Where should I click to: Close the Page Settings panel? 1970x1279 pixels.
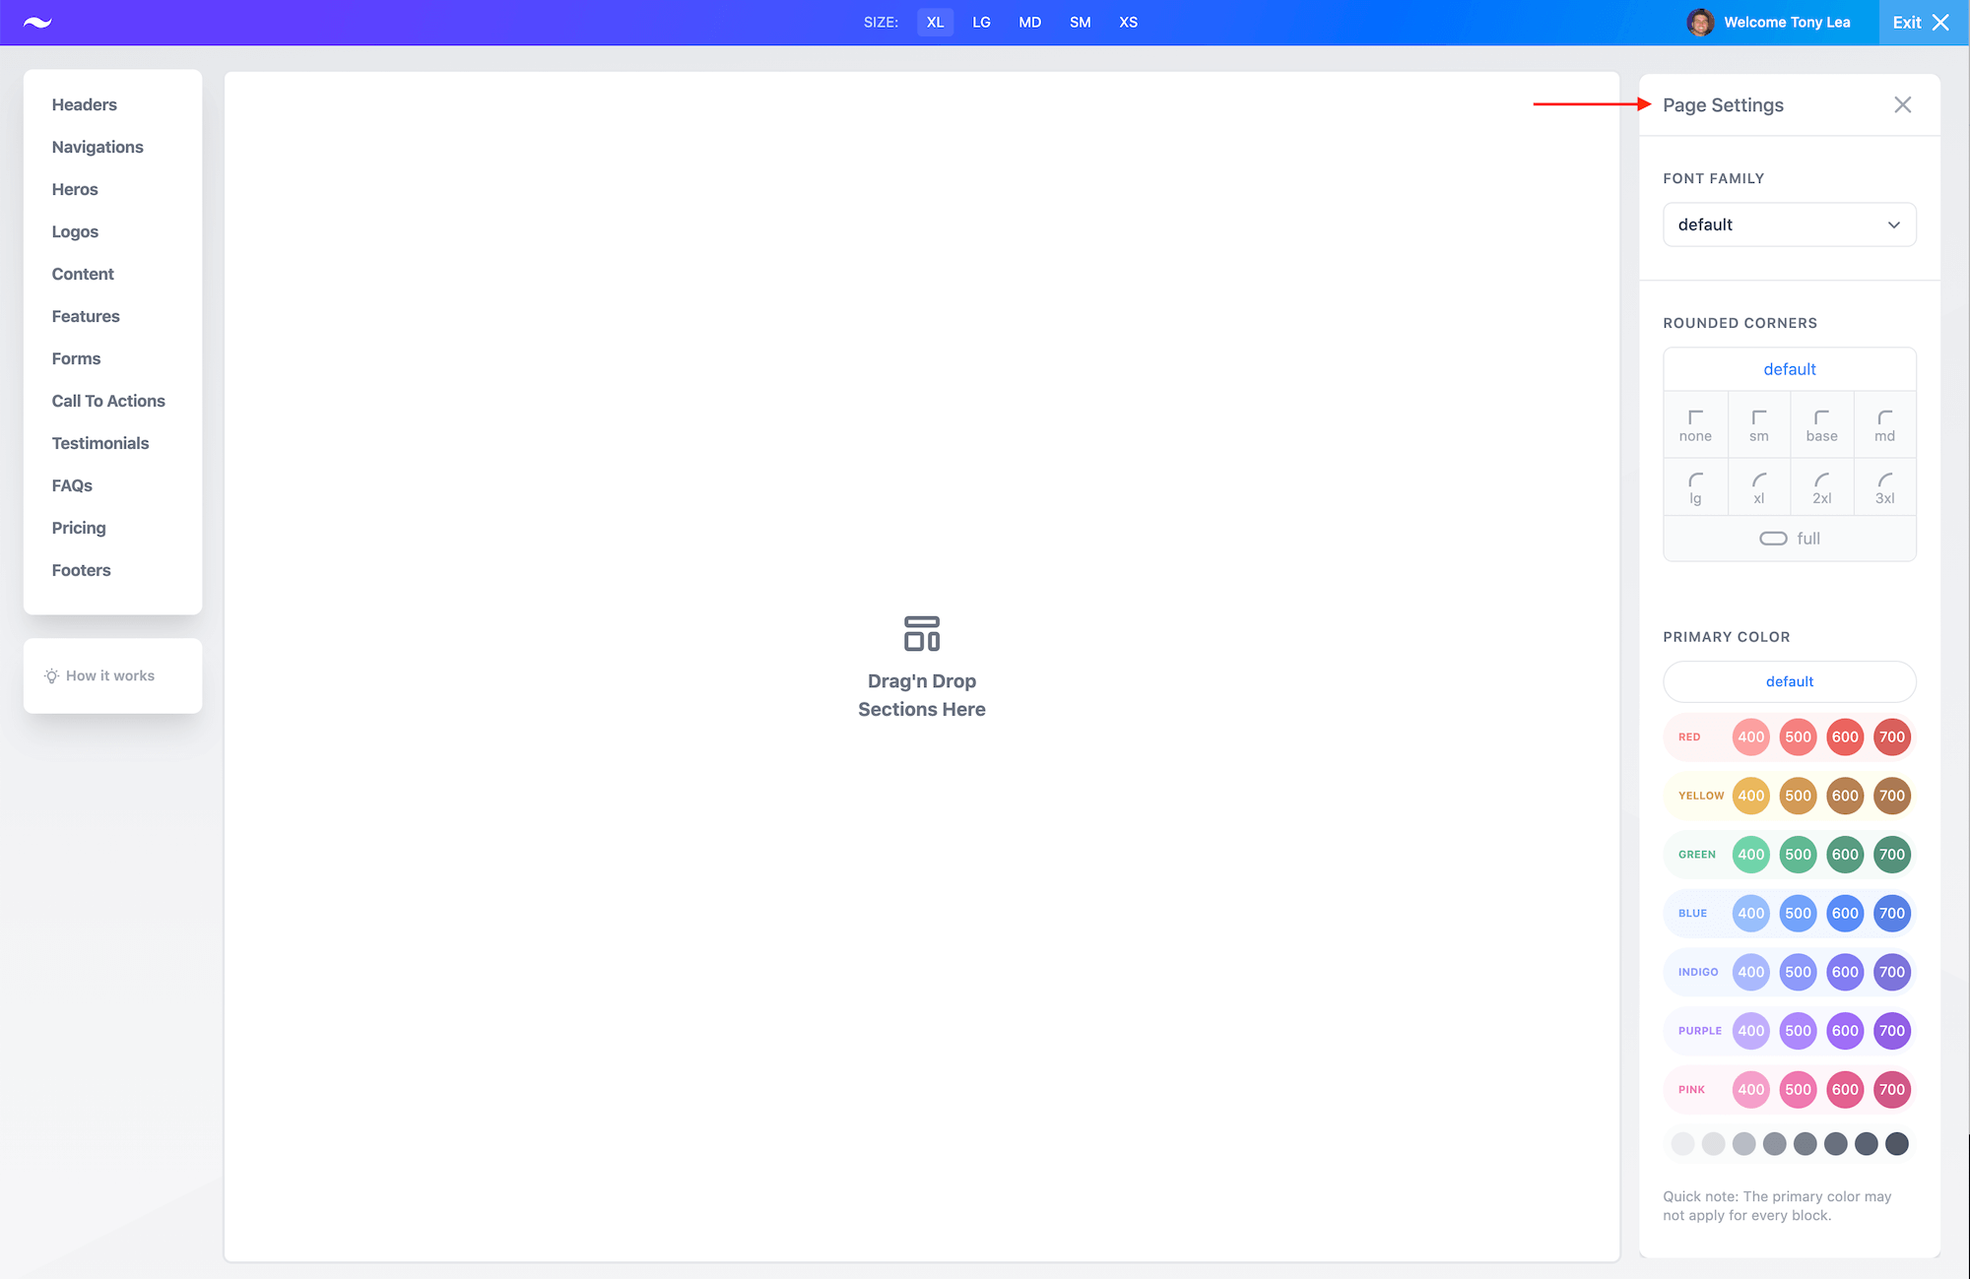pos(1904,103)
